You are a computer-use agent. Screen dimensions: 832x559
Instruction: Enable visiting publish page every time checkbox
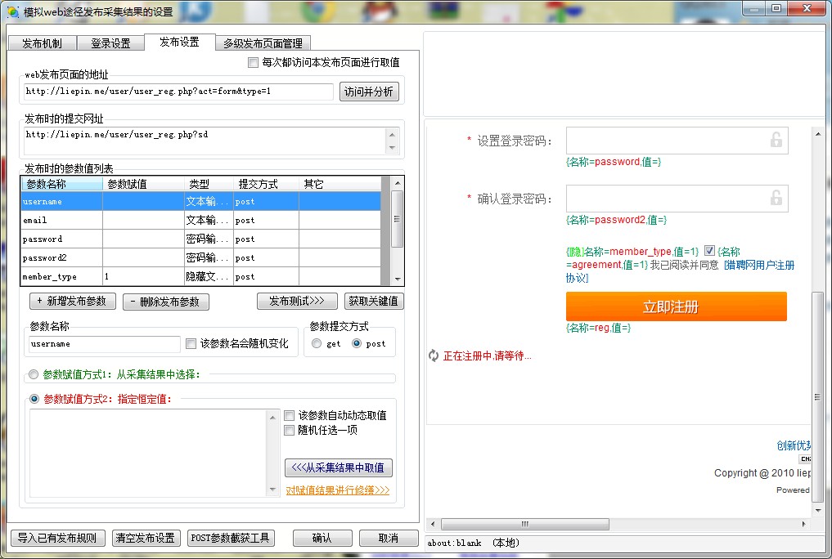253,63
